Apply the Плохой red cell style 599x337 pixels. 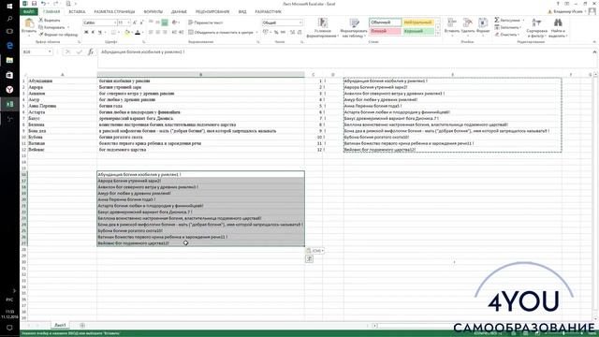pos(385,31)
